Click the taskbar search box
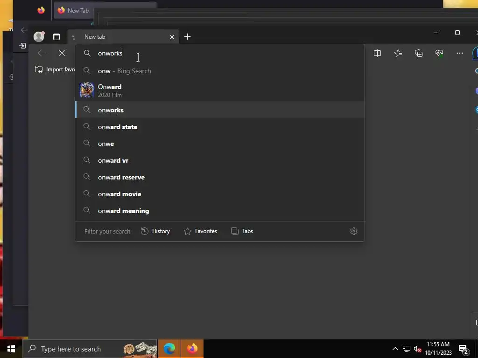Viewport: 478px width, 358px height. coord(90,349)
